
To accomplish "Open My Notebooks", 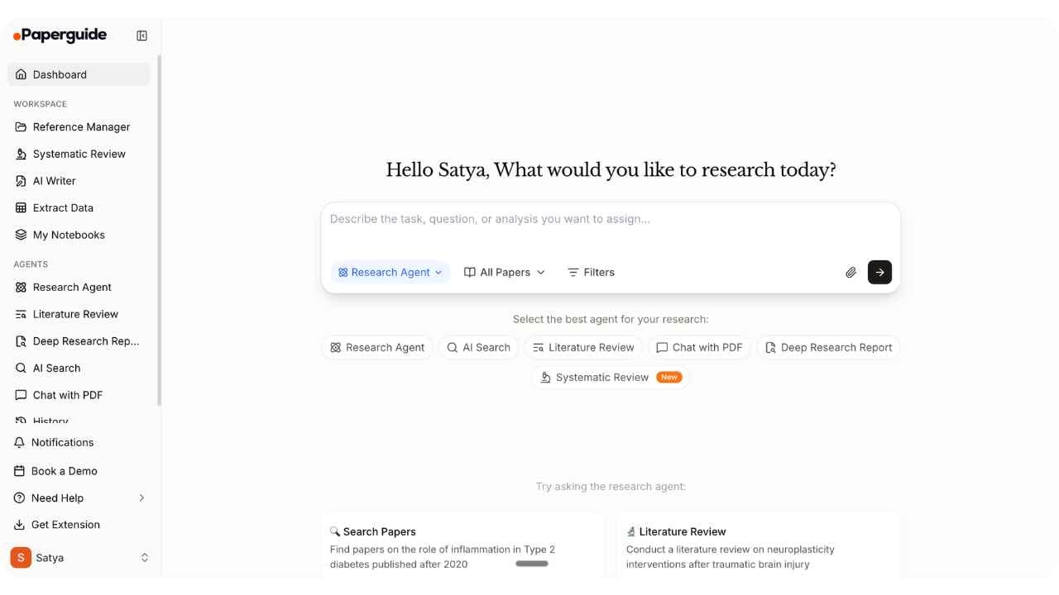I will click(79, 235).
